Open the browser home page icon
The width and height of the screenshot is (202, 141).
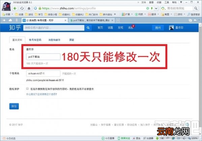29,8
